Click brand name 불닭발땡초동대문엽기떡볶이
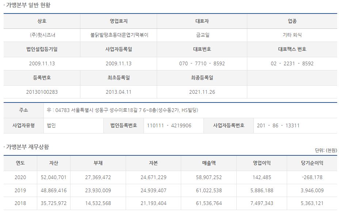Viewport: 339px width, 213px height. pyautogui.click(x=119, y=35)
